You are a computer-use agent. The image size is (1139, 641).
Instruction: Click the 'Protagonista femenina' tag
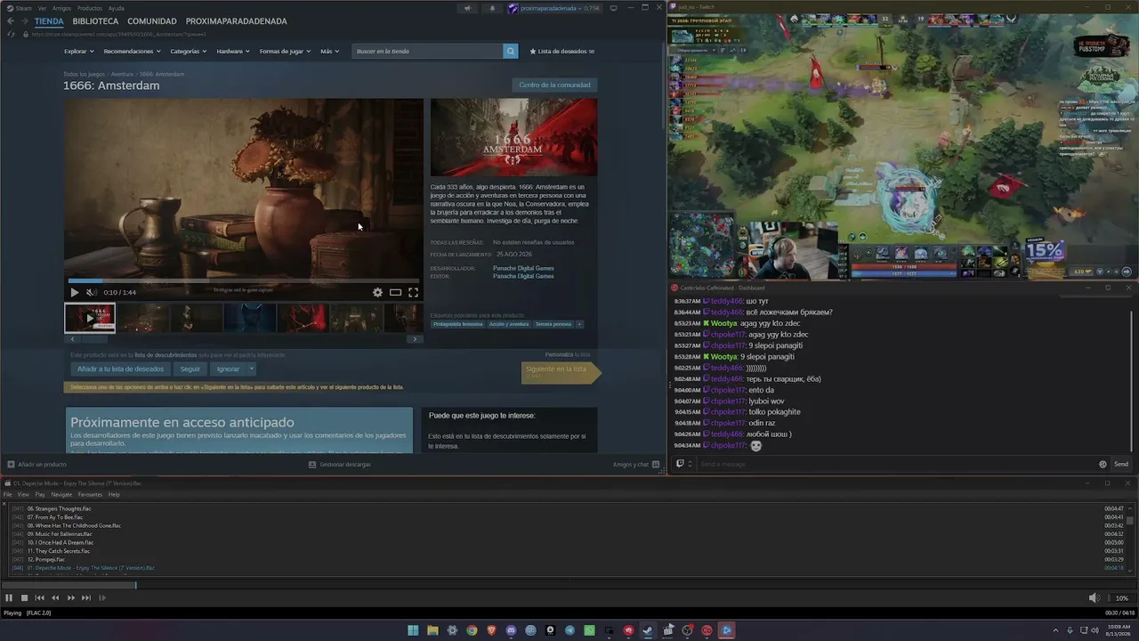click(x=458, y=324)
